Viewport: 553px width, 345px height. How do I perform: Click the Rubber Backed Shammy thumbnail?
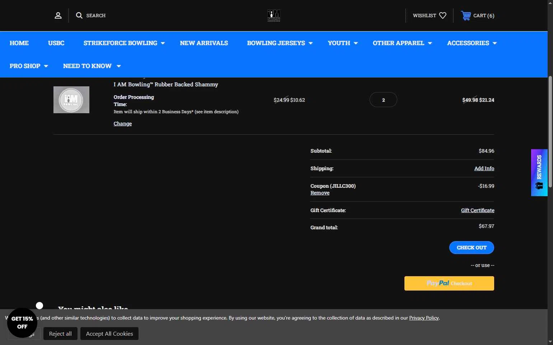click(x=71, y=100)
